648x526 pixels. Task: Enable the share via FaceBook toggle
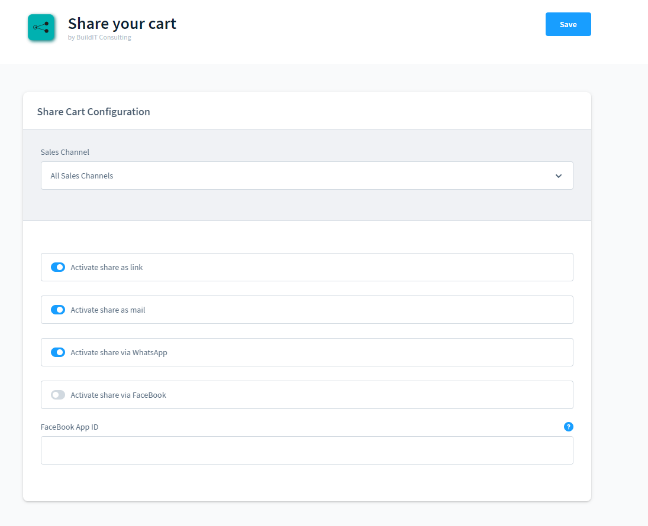tap(58, 395)
